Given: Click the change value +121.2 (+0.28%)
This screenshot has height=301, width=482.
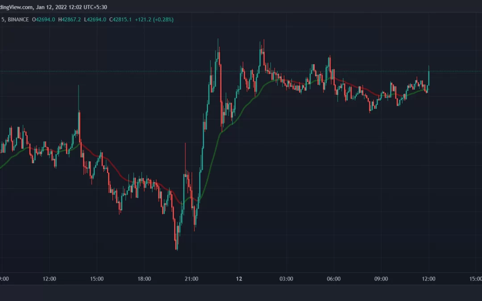Looking at the screenshot, I should [x=154, y=20].
